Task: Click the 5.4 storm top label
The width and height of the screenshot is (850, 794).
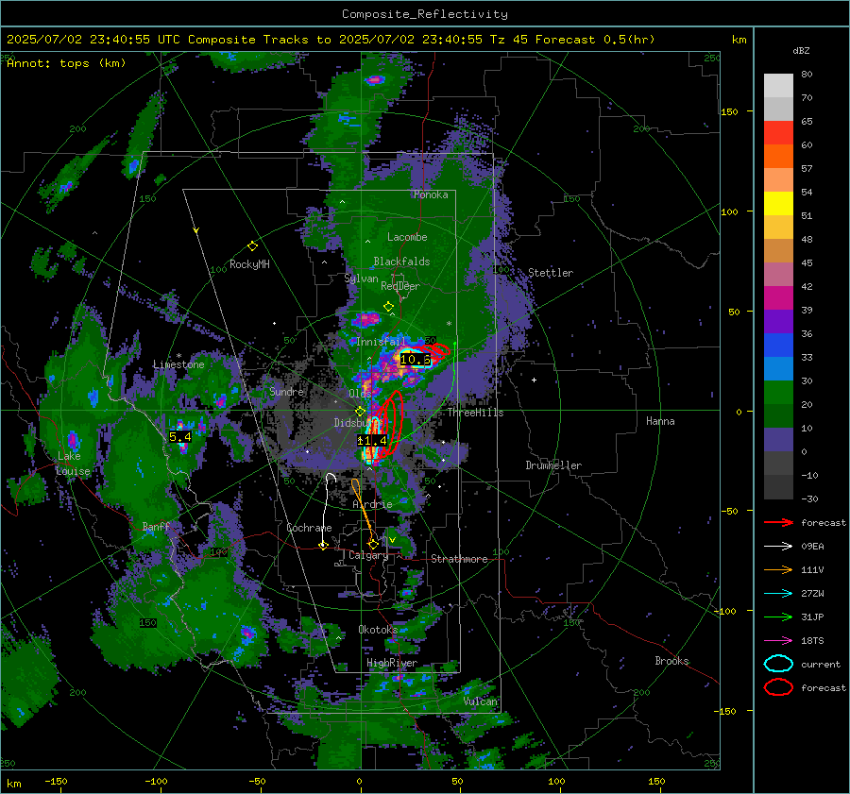Action: click(x=180, y=437)
